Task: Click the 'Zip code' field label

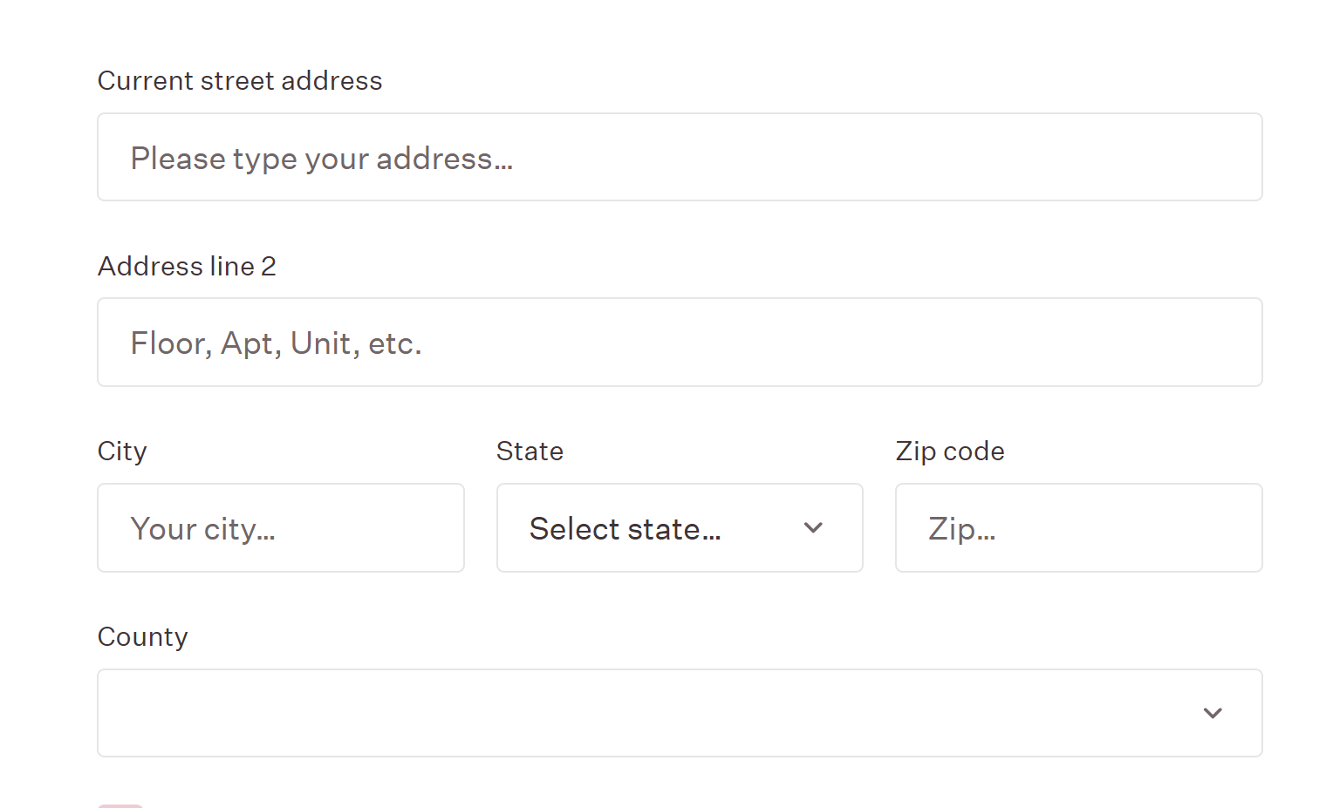Action: 949,452
